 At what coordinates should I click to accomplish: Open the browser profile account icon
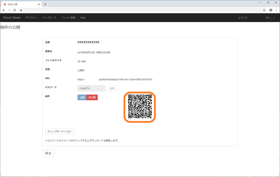pyautogui.click(x=271, y=10)
